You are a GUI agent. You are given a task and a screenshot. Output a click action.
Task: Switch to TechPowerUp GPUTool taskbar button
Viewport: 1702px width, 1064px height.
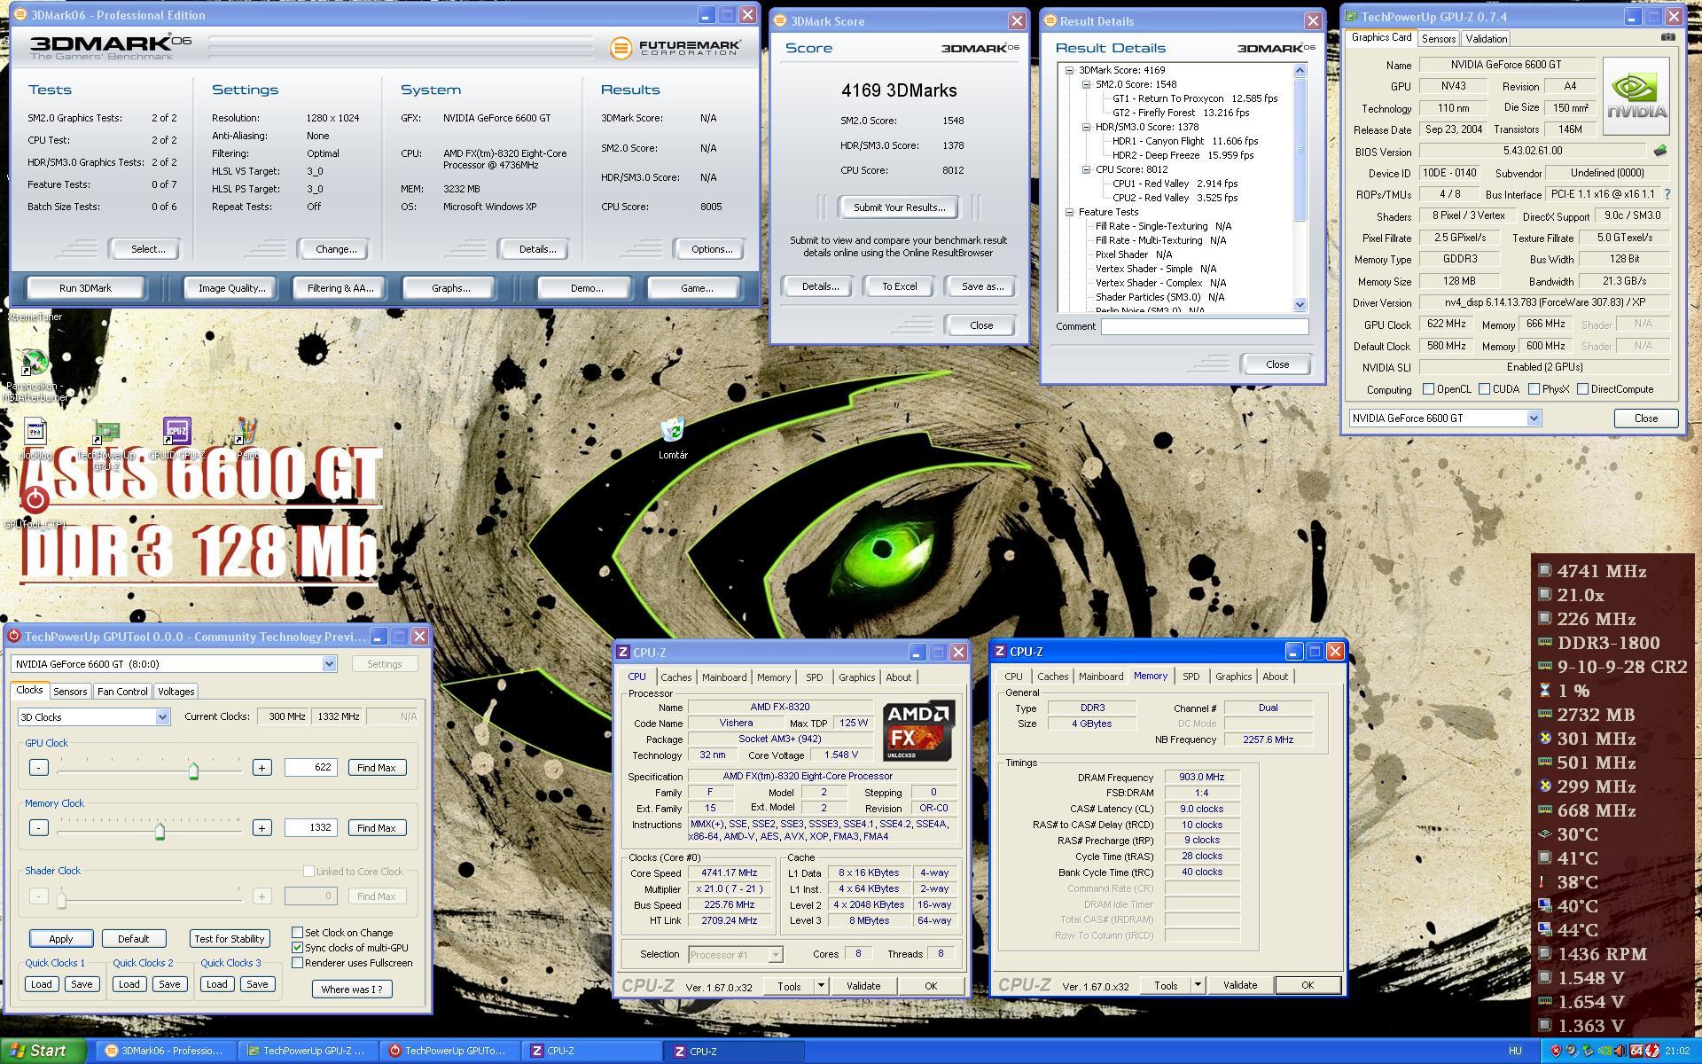(449, 1051)
